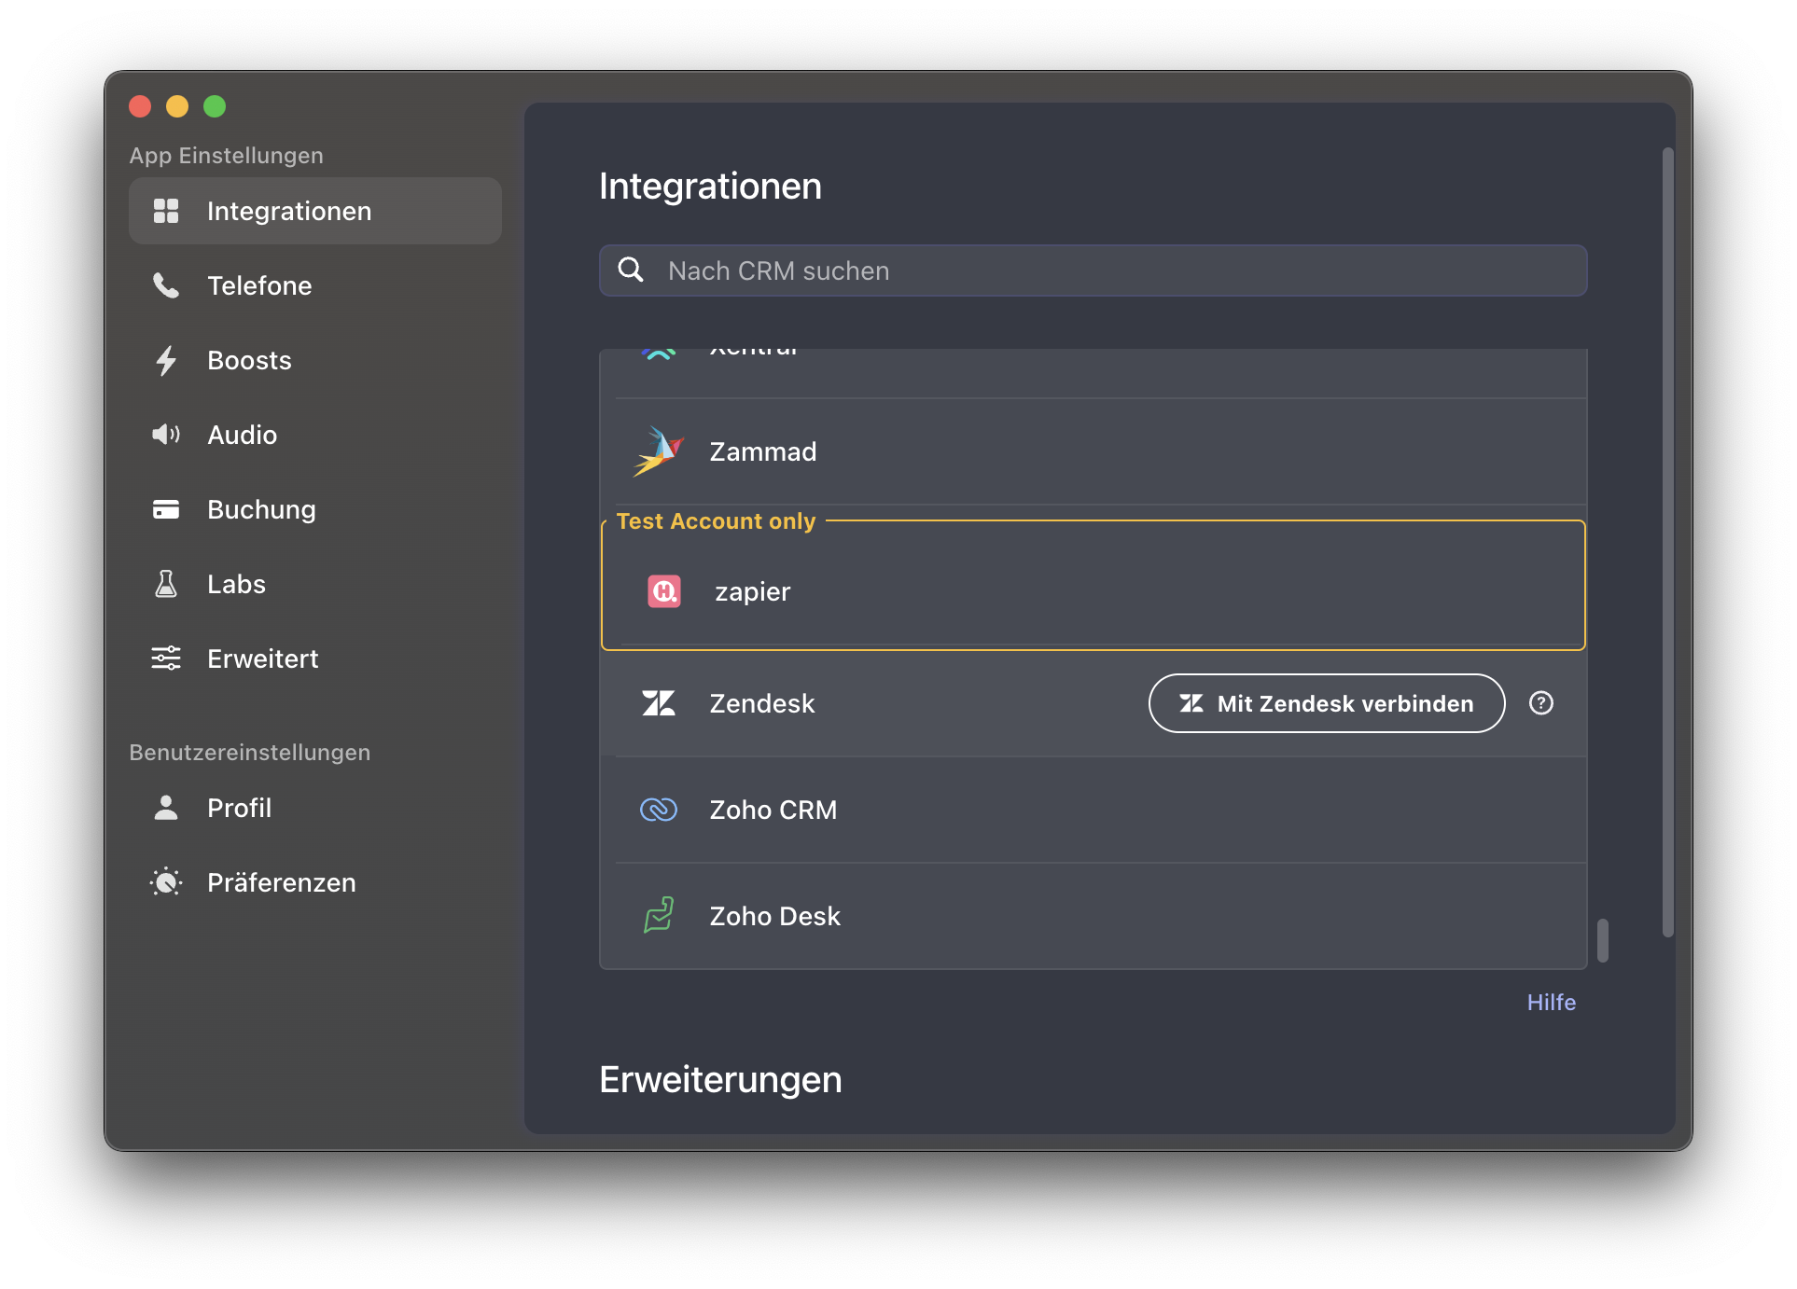Select the Zoho CRM list row
The width and height of the screenshot is (1797, 1289).
click(x=1092, y=810)
